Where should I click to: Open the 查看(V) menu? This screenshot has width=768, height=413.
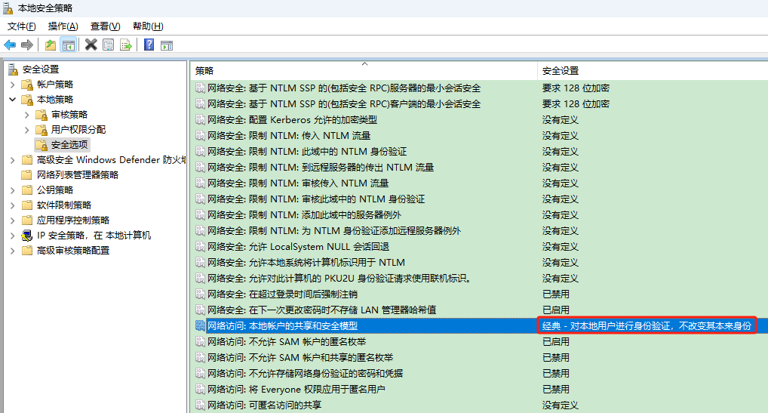click(106, 26)
